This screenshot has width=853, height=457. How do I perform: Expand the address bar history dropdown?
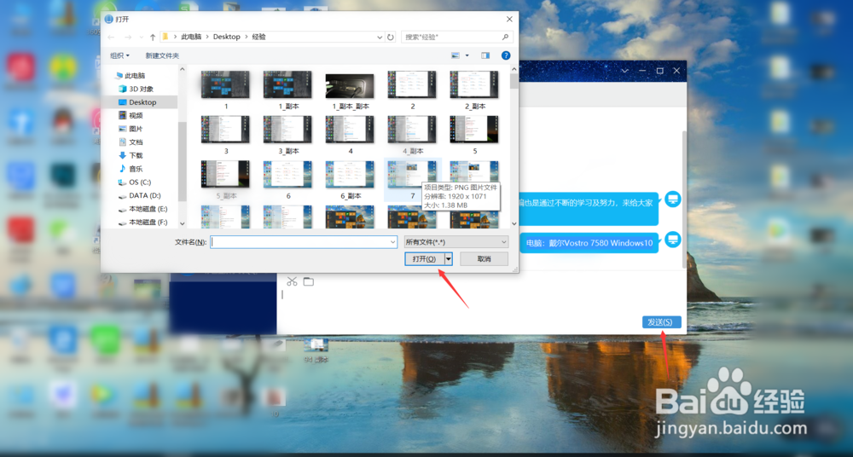click(380, 37)
